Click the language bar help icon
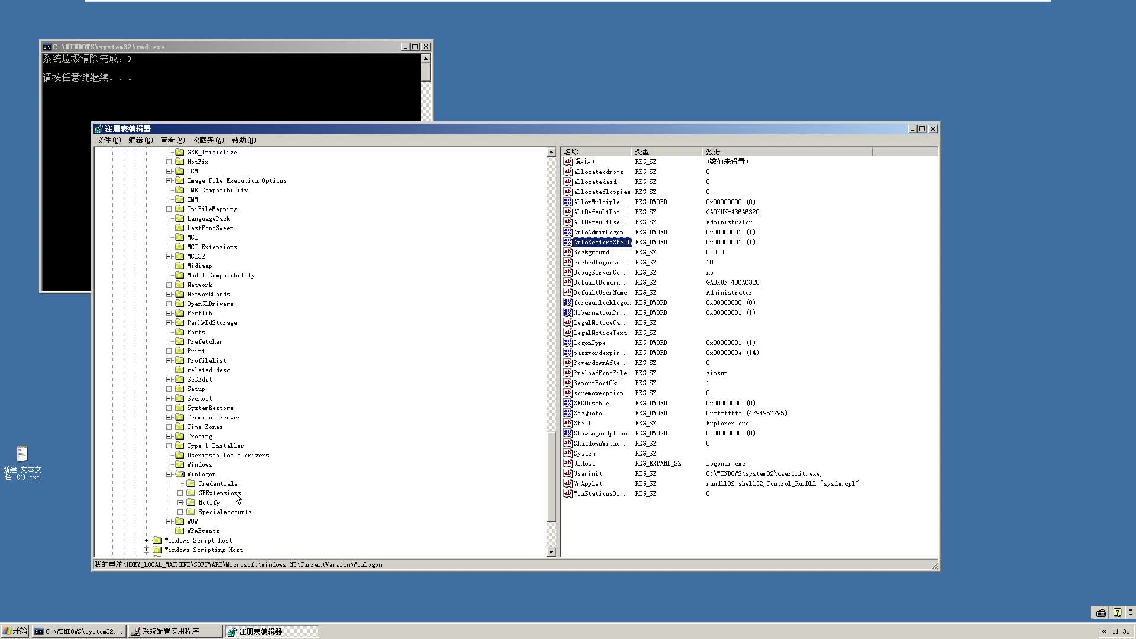 (1117, 613)
